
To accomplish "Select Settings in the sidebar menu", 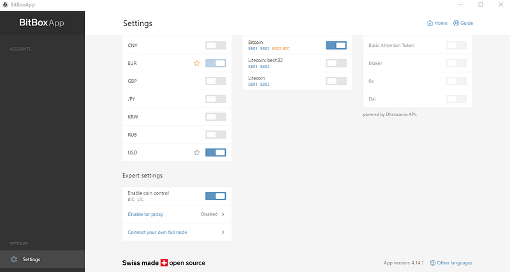I will pyautogui.click(x=31, y=259).
